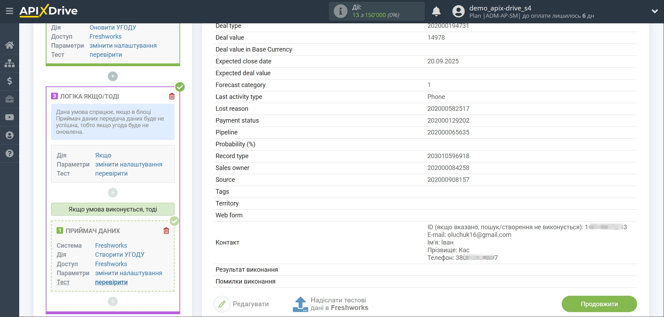Screen dimensions: 664x317
Task: Click the plus button below ПРИЙМАЧ ДАНИХ block
Action: tap(113, 302)
